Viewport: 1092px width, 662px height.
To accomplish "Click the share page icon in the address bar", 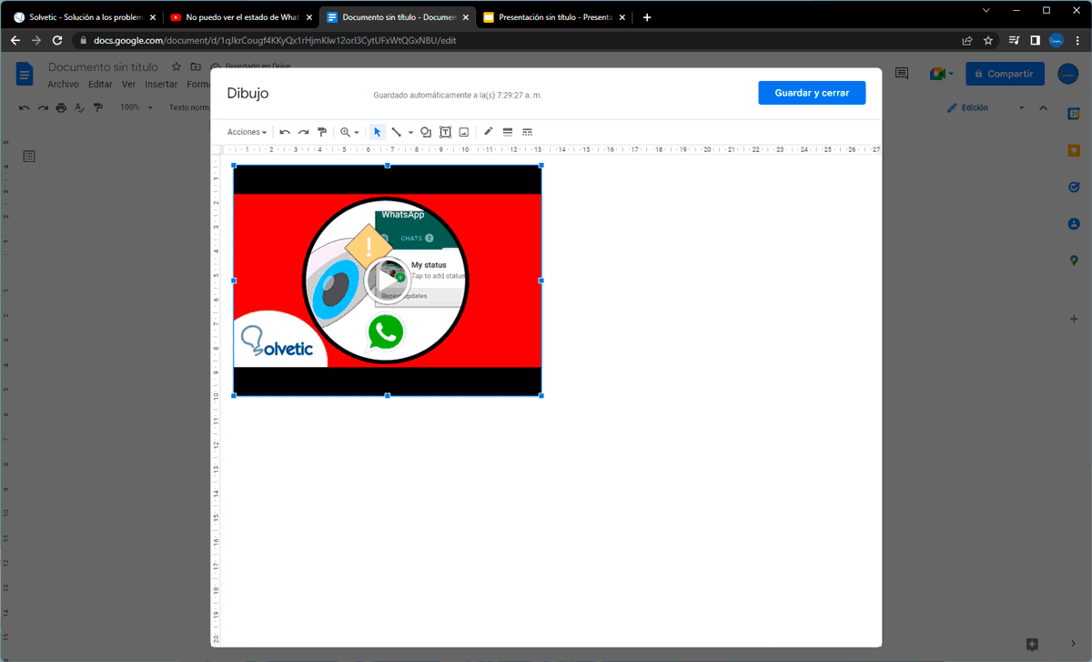I will click(x=967, y=40).
